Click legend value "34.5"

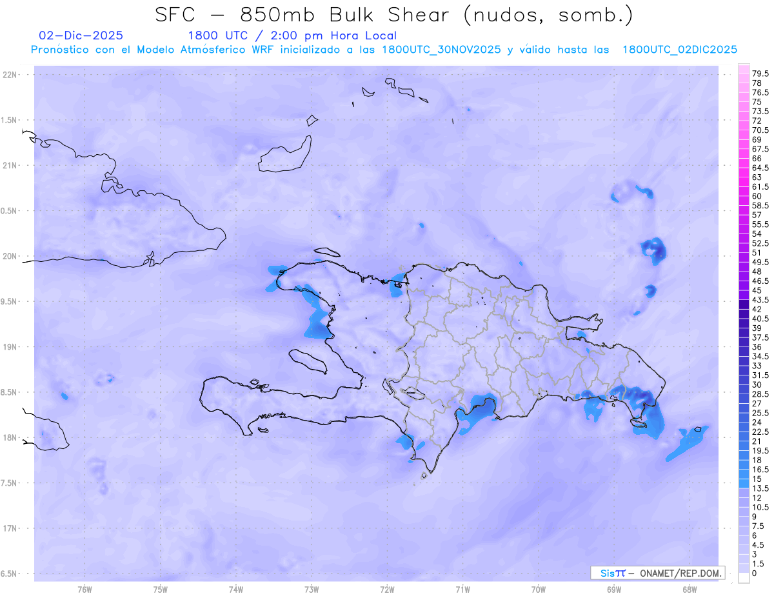pos(760,356)
